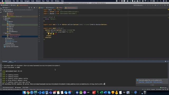Open Word from the dock

[x=105, y=93]
